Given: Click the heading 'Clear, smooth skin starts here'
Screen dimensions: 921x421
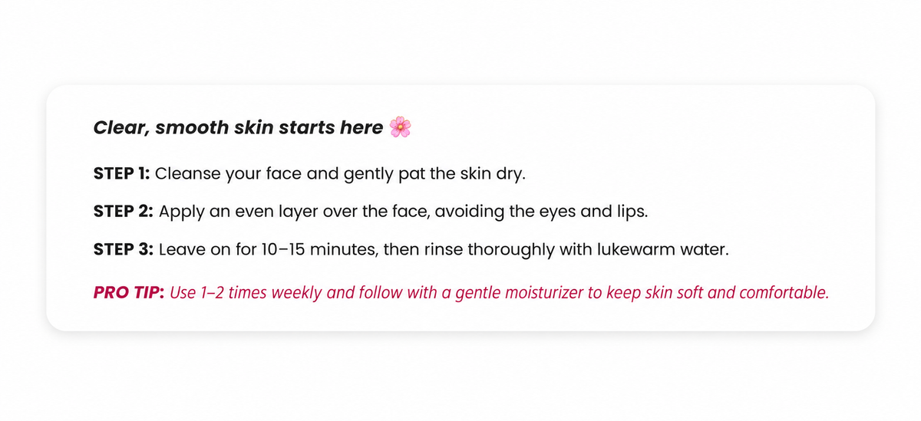Looking at the screenshot, I should pyautogui.click(x=238, y=128).
